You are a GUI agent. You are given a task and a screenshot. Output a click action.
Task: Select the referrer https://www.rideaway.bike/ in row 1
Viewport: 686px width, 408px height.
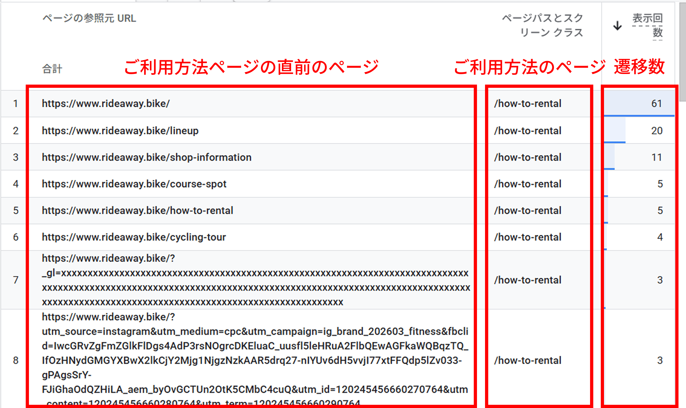(x=106, y=104)
